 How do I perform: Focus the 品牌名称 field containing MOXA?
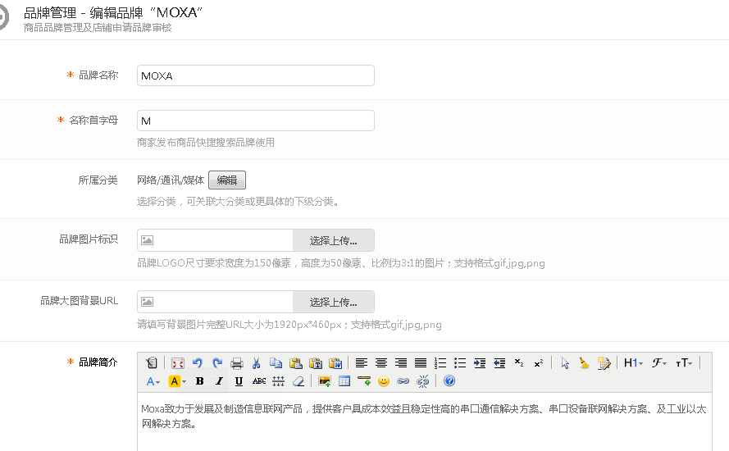pyautogui.click(x=256, y=75)
